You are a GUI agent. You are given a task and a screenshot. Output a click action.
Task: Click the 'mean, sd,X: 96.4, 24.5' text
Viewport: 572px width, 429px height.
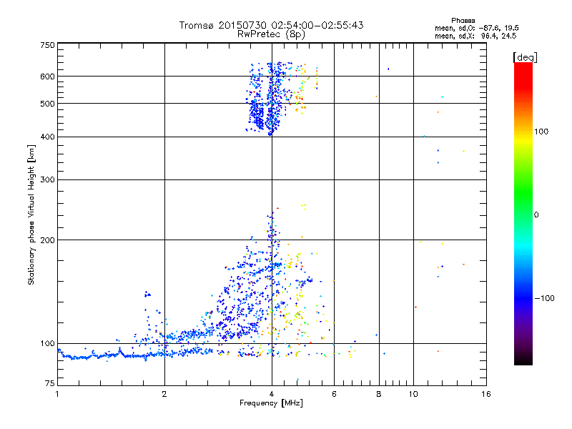475,36
